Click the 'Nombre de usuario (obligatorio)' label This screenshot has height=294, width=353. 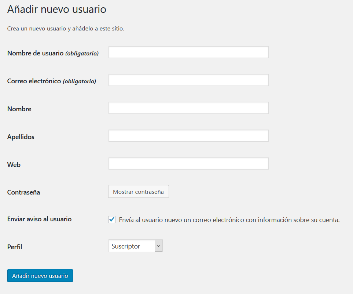[53, 53]
